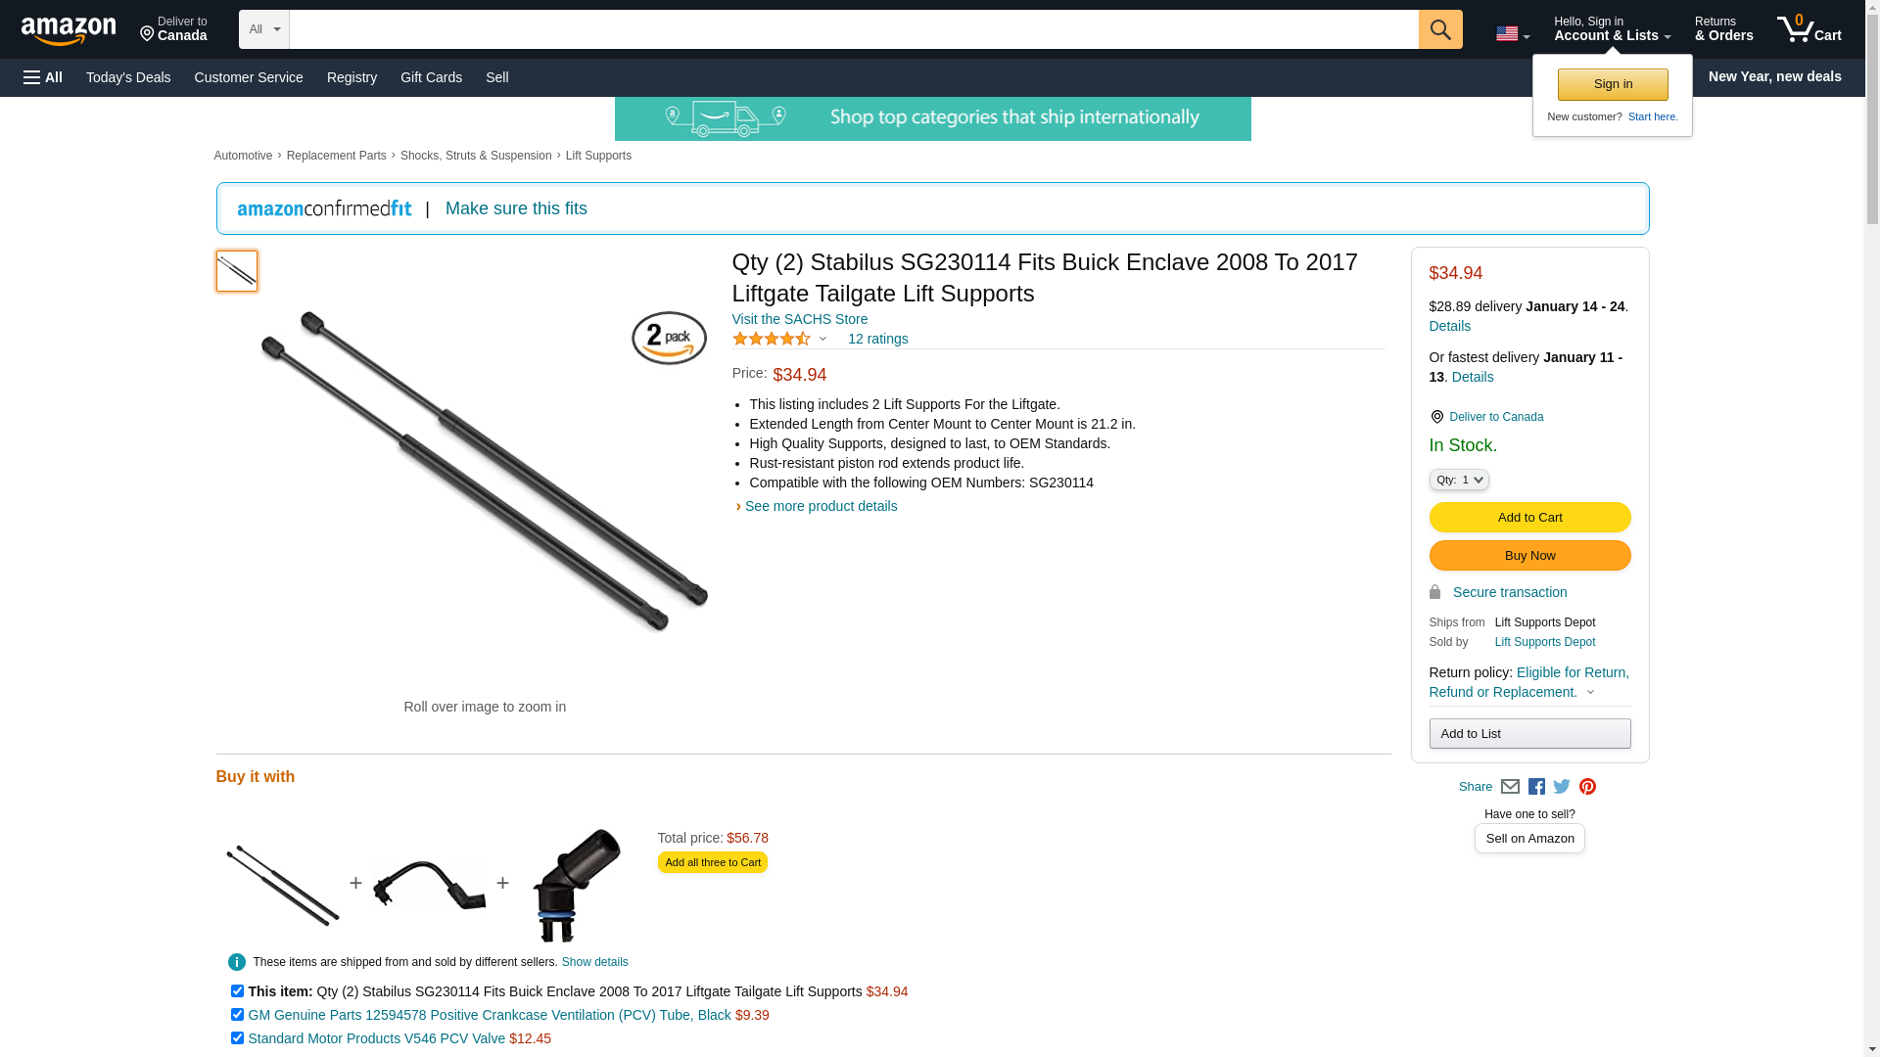The image size is (1880, 1057).
Task: Open the All hamburger menu
Action: pyautogui.click(x=43, y=77)
